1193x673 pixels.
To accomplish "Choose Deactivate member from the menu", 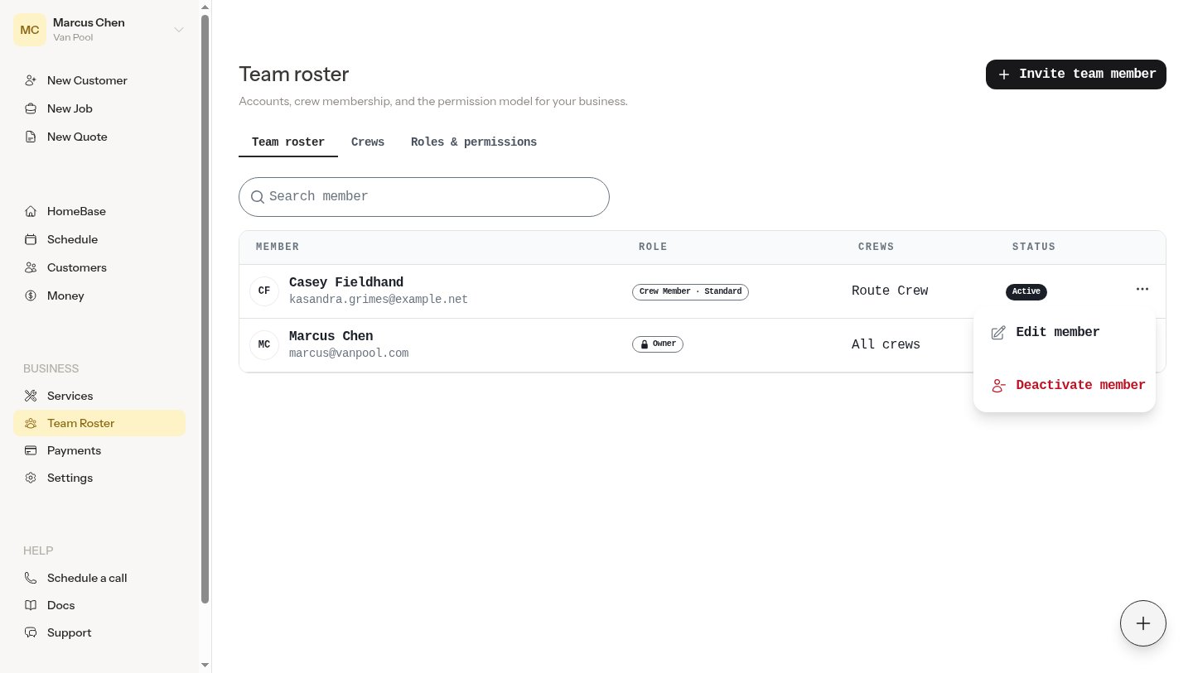I will (1065, 385).
